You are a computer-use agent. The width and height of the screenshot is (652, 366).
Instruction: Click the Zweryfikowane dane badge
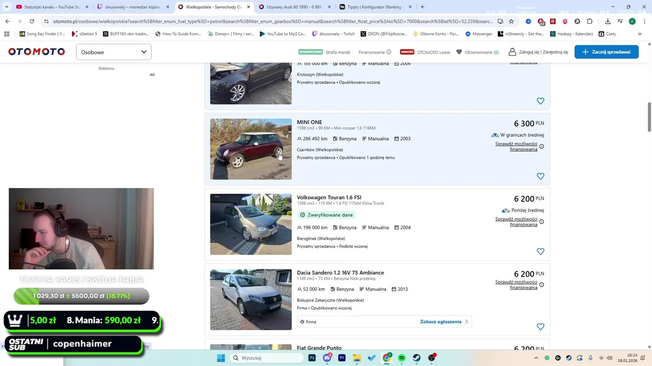pyautogui.click(x=326, y=215)
